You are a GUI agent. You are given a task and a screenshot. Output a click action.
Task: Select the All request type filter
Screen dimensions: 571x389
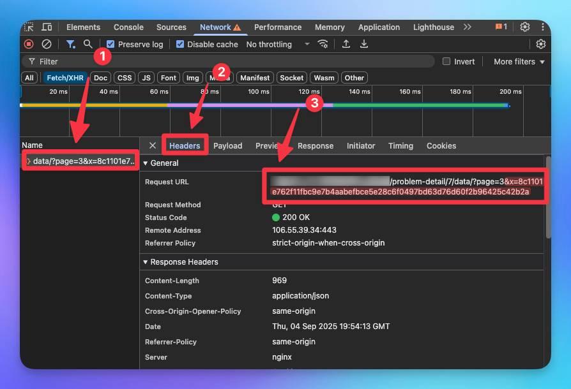click(x=29, y=78)
